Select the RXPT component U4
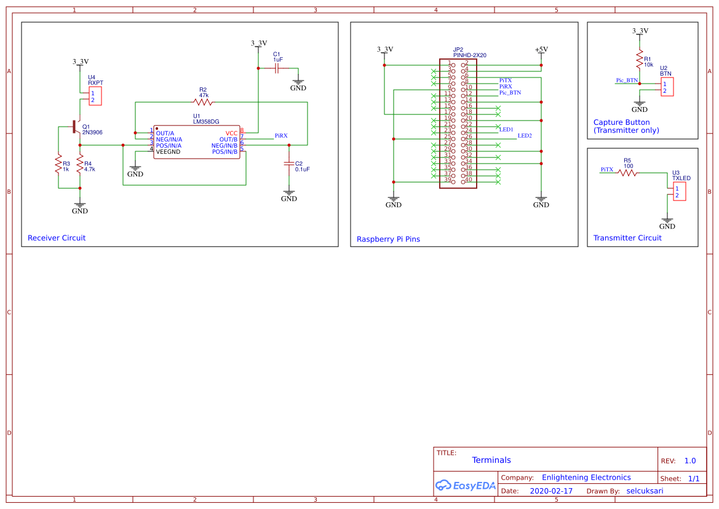 point(94,95)
